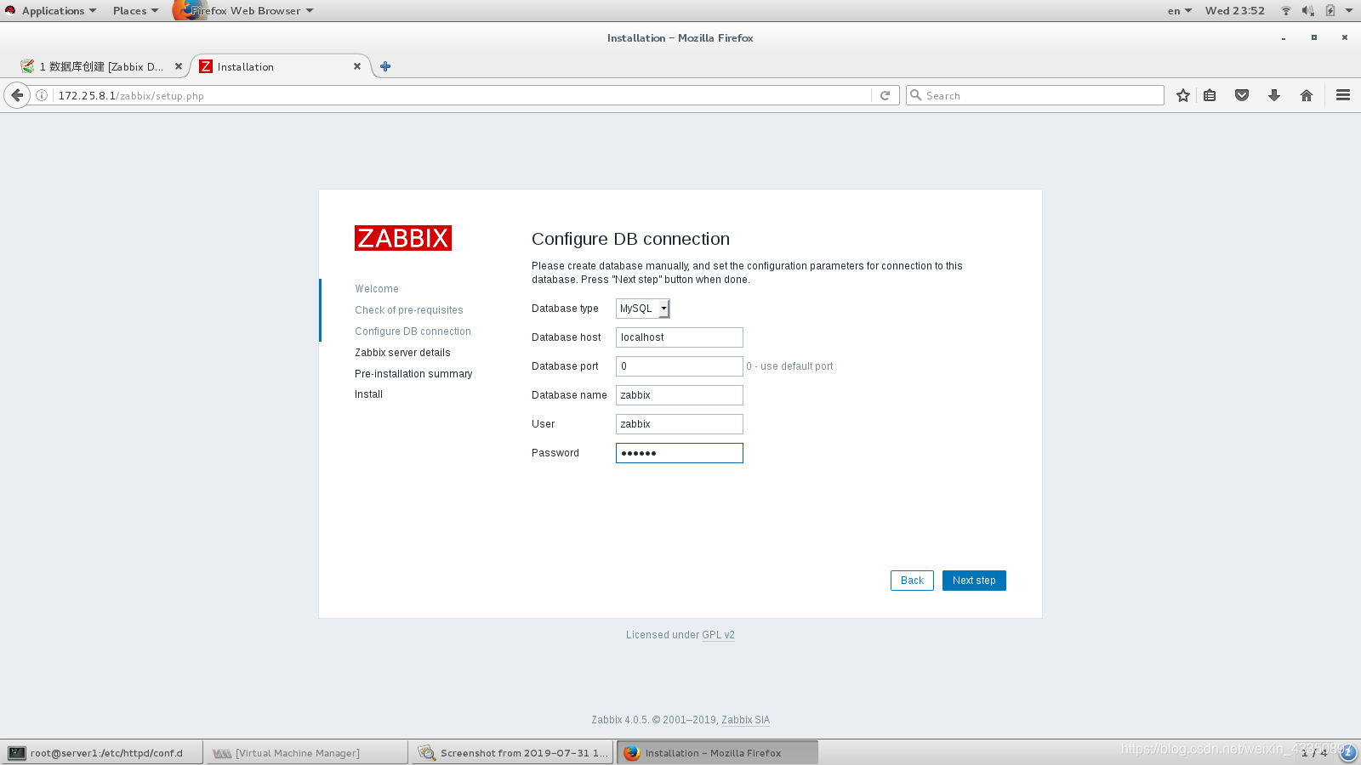Click the Configure DB connection heading
The image size is (1361, 765).
click(630, 239)
